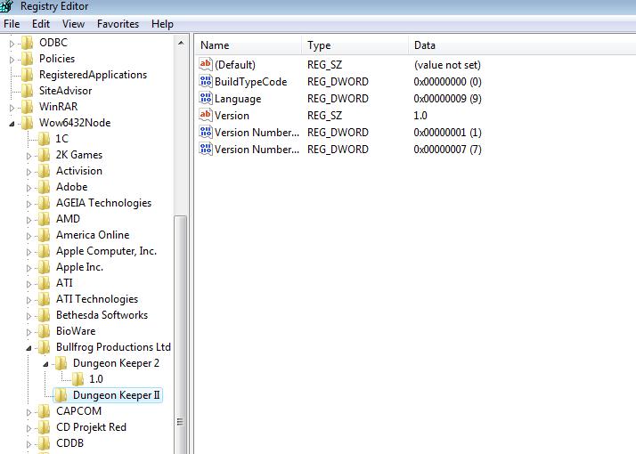636x454 pixels.
Task: Select the Apple Inc. key
Action: pos(79,267)
